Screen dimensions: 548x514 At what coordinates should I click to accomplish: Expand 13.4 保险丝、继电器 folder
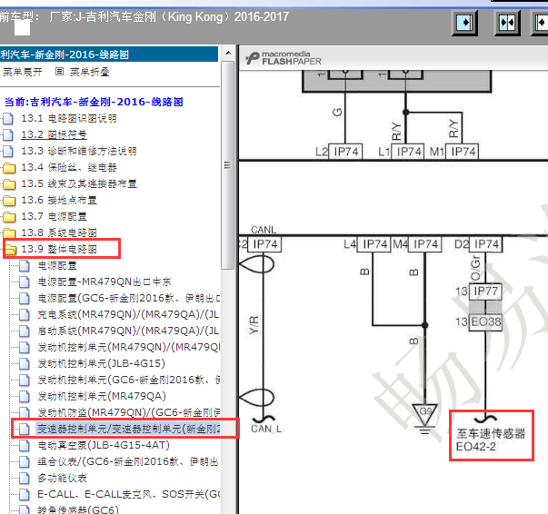point(69,168)
